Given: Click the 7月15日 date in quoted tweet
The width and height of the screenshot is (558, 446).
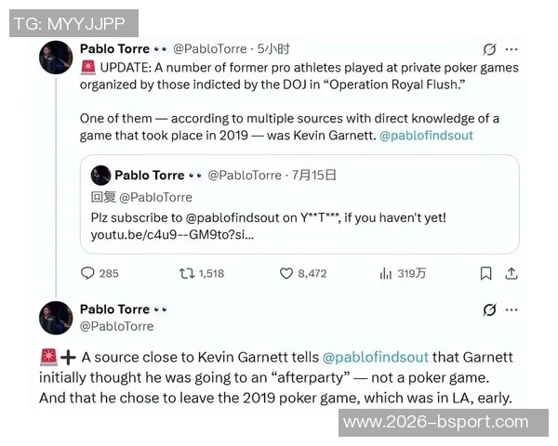Looking at the screenshot, I should click(x=316, y=175).
